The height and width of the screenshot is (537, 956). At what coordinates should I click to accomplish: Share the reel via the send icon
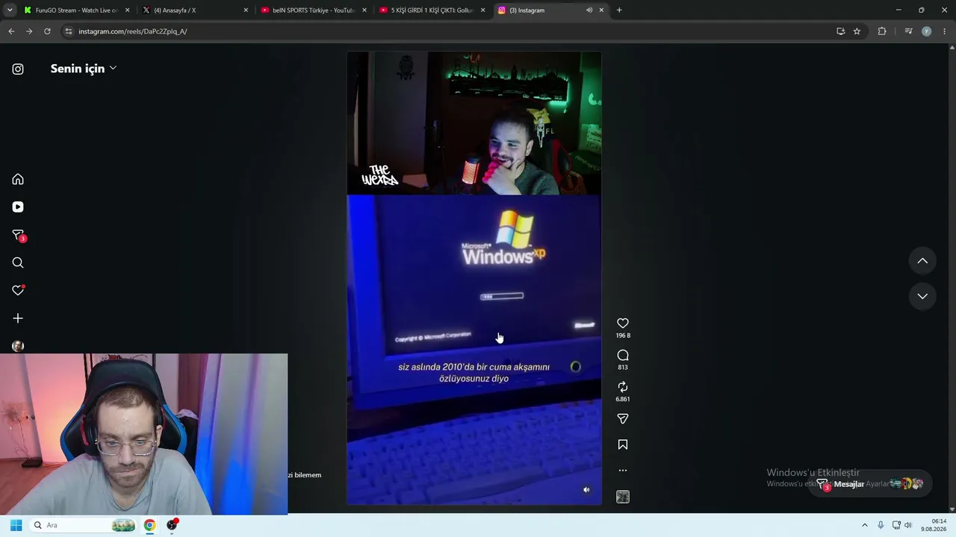pyautogui.click(x=623, y=419)
